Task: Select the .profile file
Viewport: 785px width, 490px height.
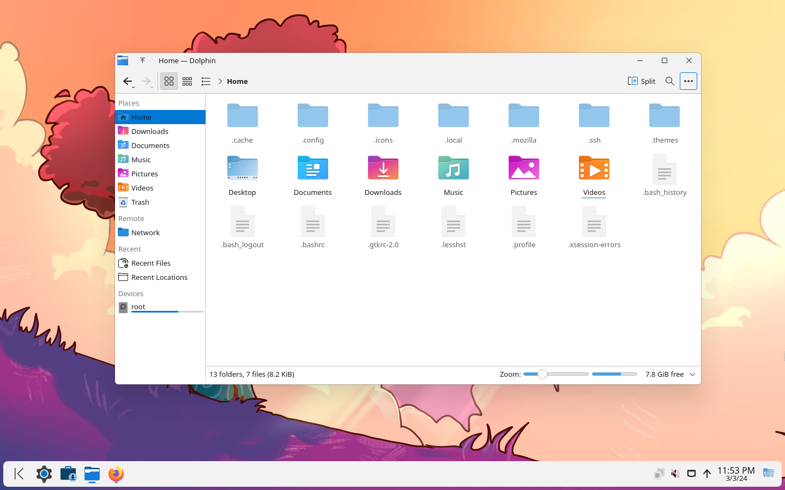Action: pos(523,221)
